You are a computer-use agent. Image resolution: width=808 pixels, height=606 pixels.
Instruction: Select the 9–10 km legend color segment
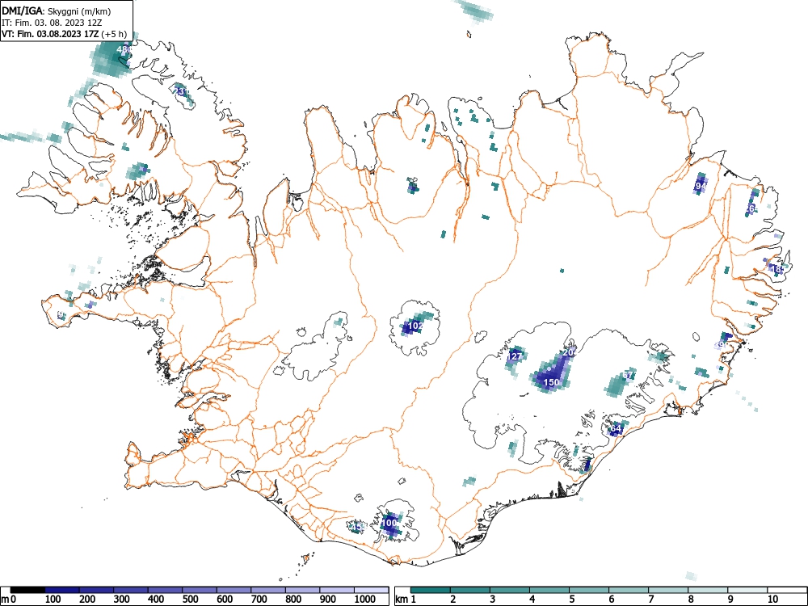(x=747, y=590)
